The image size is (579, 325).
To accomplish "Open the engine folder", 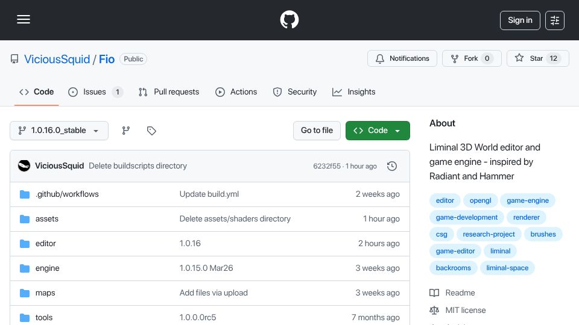I will coord(47,268).
